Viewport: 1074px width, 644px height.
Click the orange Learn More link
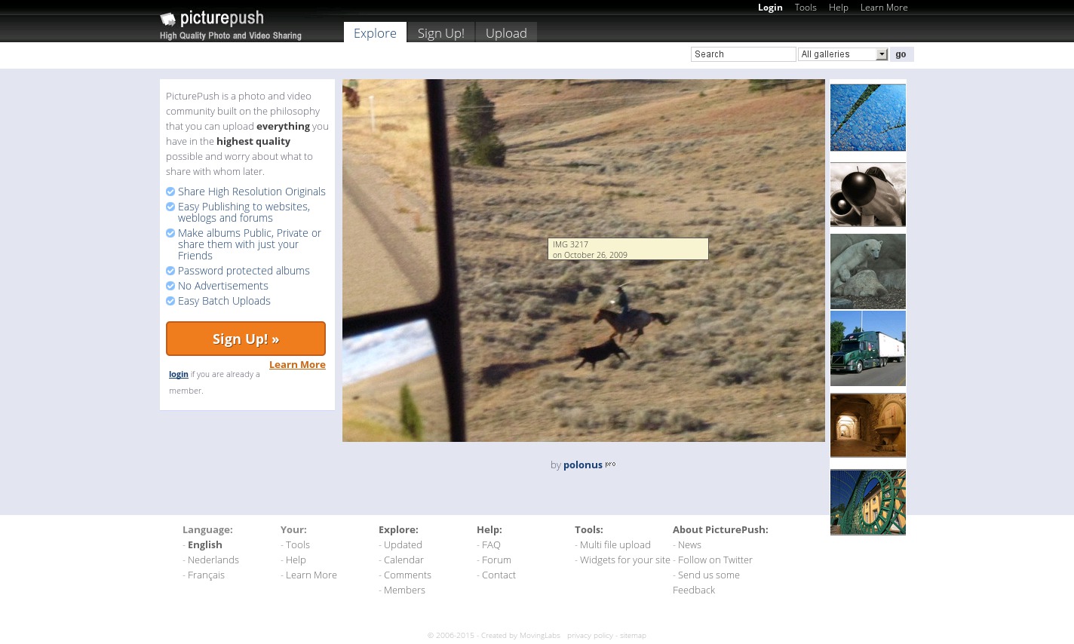(297, 364)
